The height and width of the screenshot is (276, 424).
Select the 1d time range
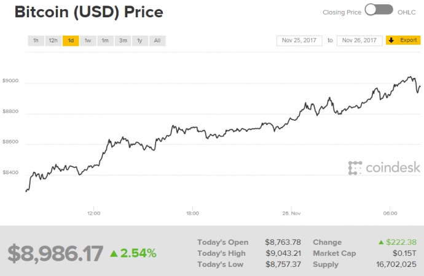point(71,40)
